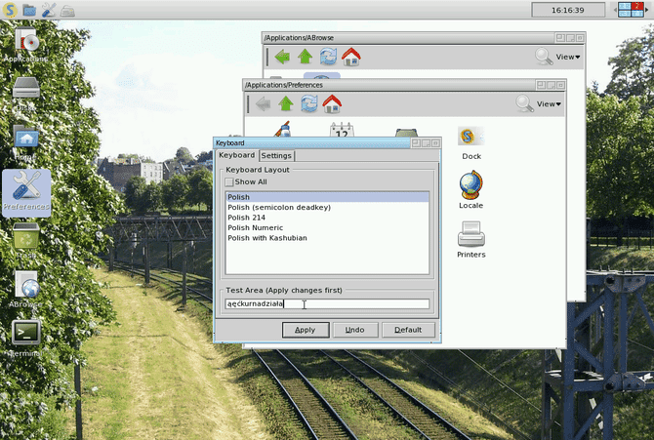The height and width of the screenshot is (440, 654).
Task: Click the up arrow in Preferences window
Action: tap(286, 103)
